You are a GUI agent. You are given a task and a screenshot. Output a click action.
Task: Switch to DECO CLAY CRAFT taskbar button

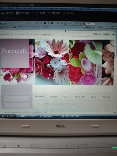[x=71, y=116]
